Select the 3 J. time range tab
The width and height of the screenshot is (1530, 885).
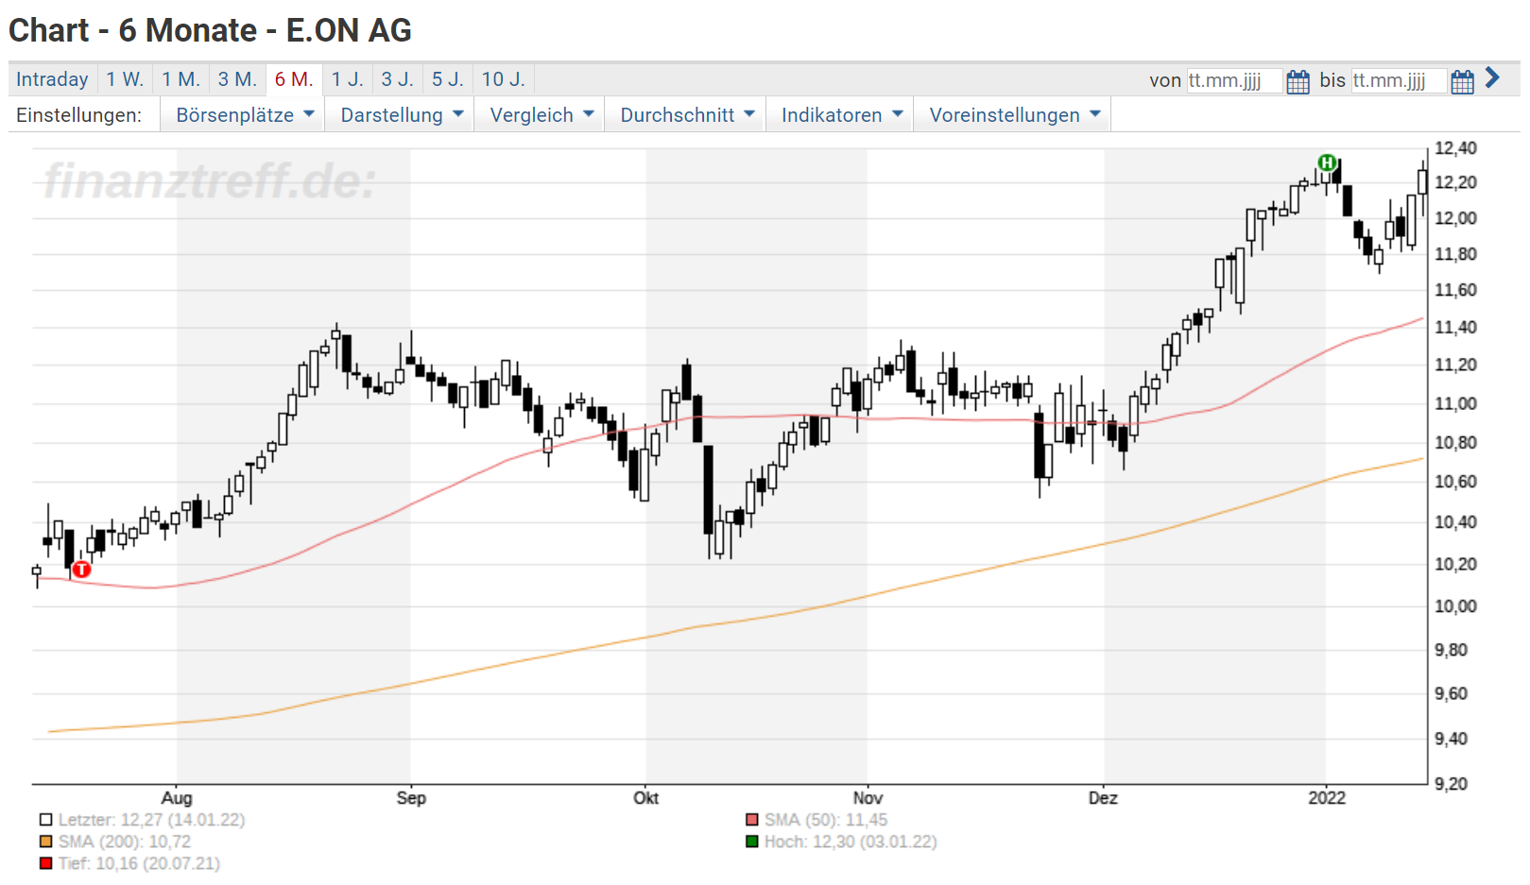click(398, 79)
